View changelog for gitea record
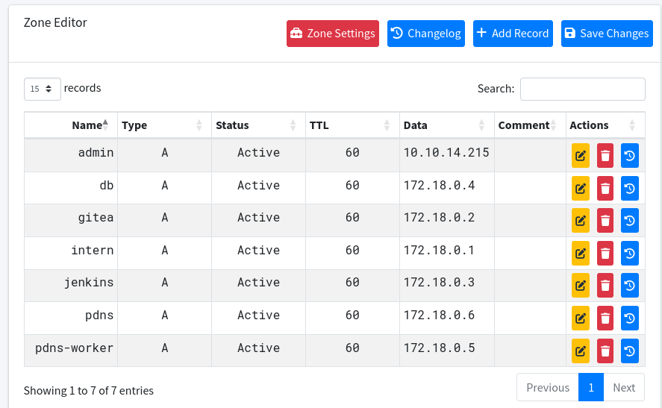Image resolution: width=662 pixels, height=408 pixels. [x=630, y=221]
